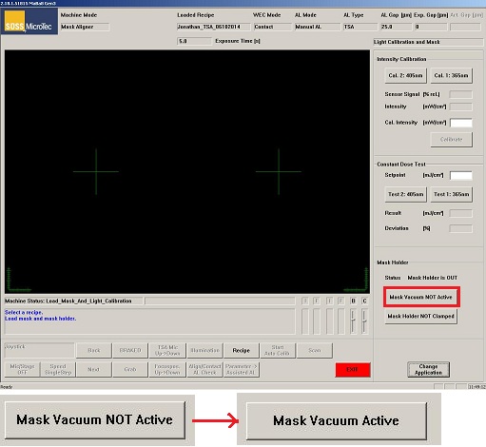Image resolution: width=486 pixels, height=447 pixels.
Task: Toggle the MicStage OFF button
Action: coord(22,370)
